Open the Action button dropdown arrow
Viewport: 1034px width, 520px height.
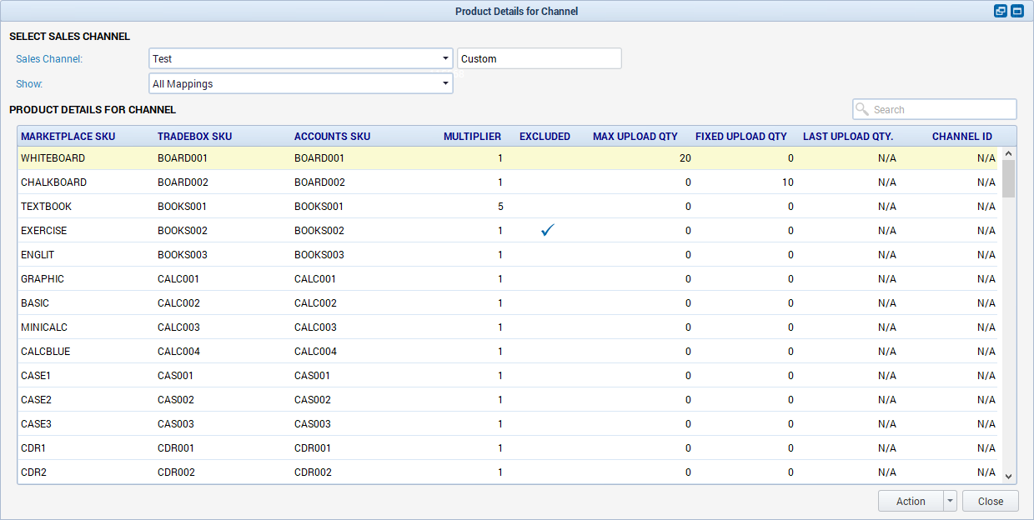950,501
